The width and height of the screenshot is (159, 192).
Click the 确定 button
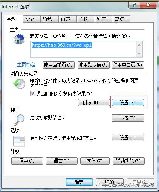coord(79,182)
